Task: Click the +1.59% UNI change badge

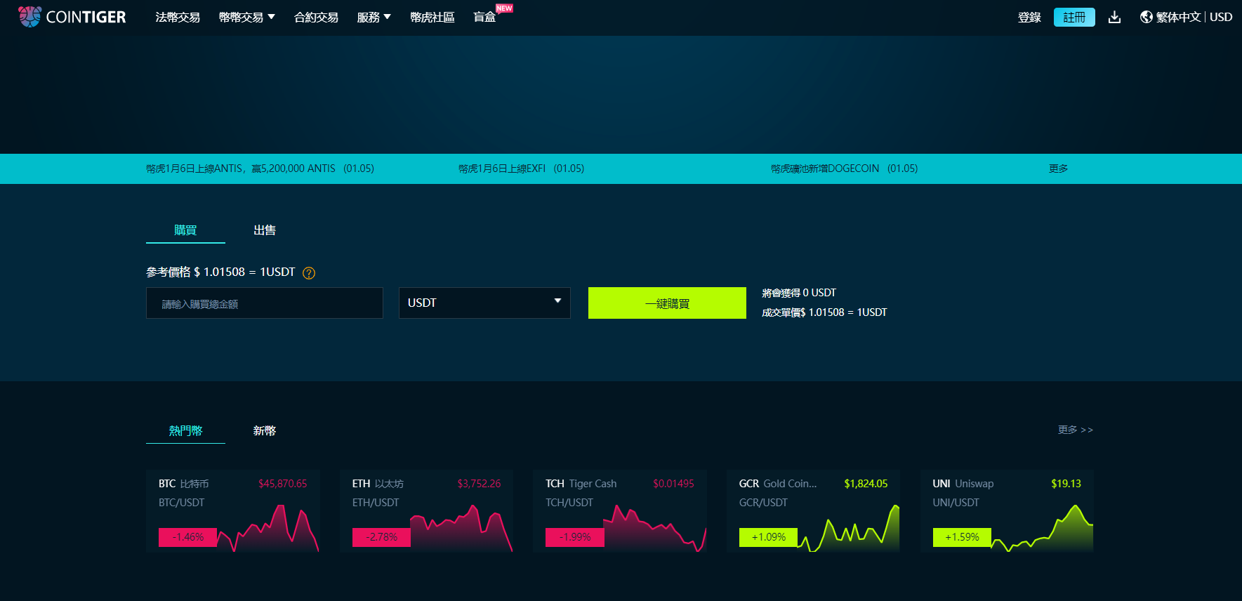Action: coord(962,537)
